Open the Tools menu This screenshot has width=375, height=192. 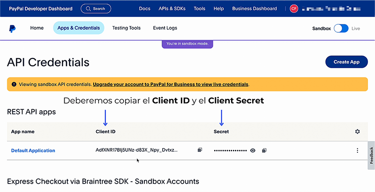tap(200, 8)
